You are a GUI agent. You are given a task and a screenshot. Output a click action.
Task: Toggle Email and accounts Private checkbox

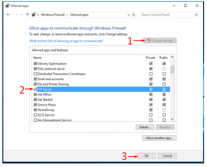(x=151, y=79)
